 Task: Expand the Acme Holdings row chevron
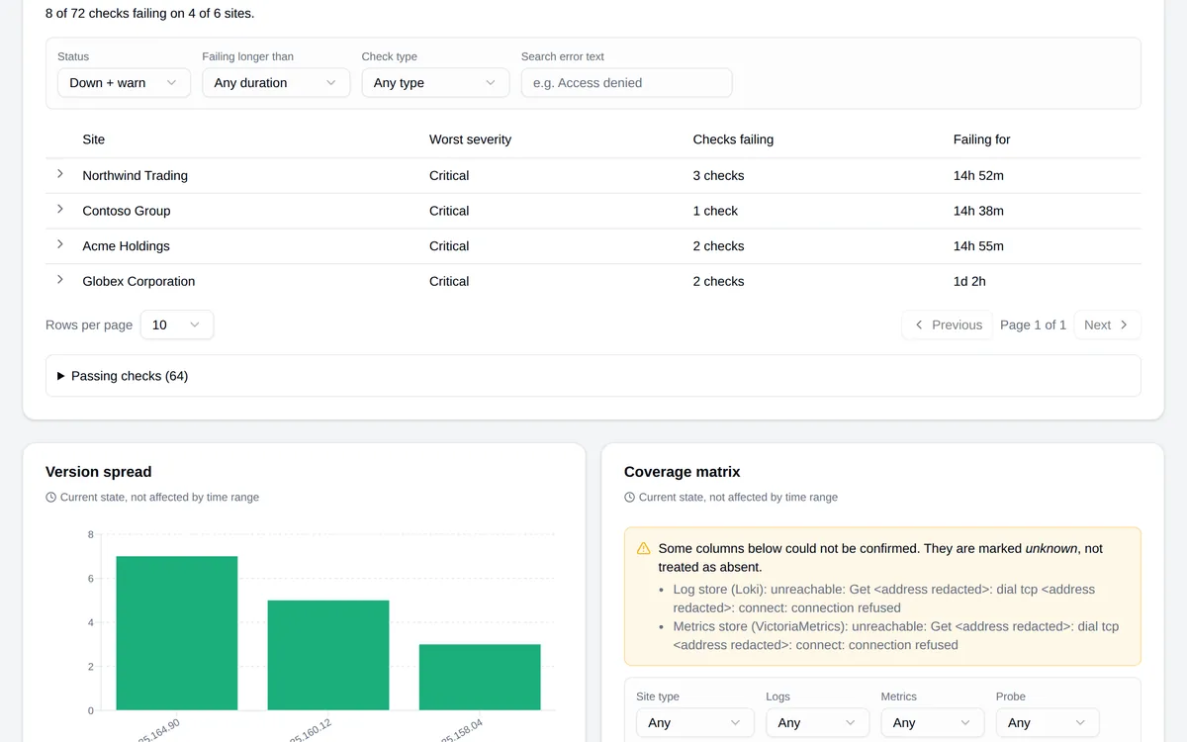pyautogui.click(x=60, y=244)
